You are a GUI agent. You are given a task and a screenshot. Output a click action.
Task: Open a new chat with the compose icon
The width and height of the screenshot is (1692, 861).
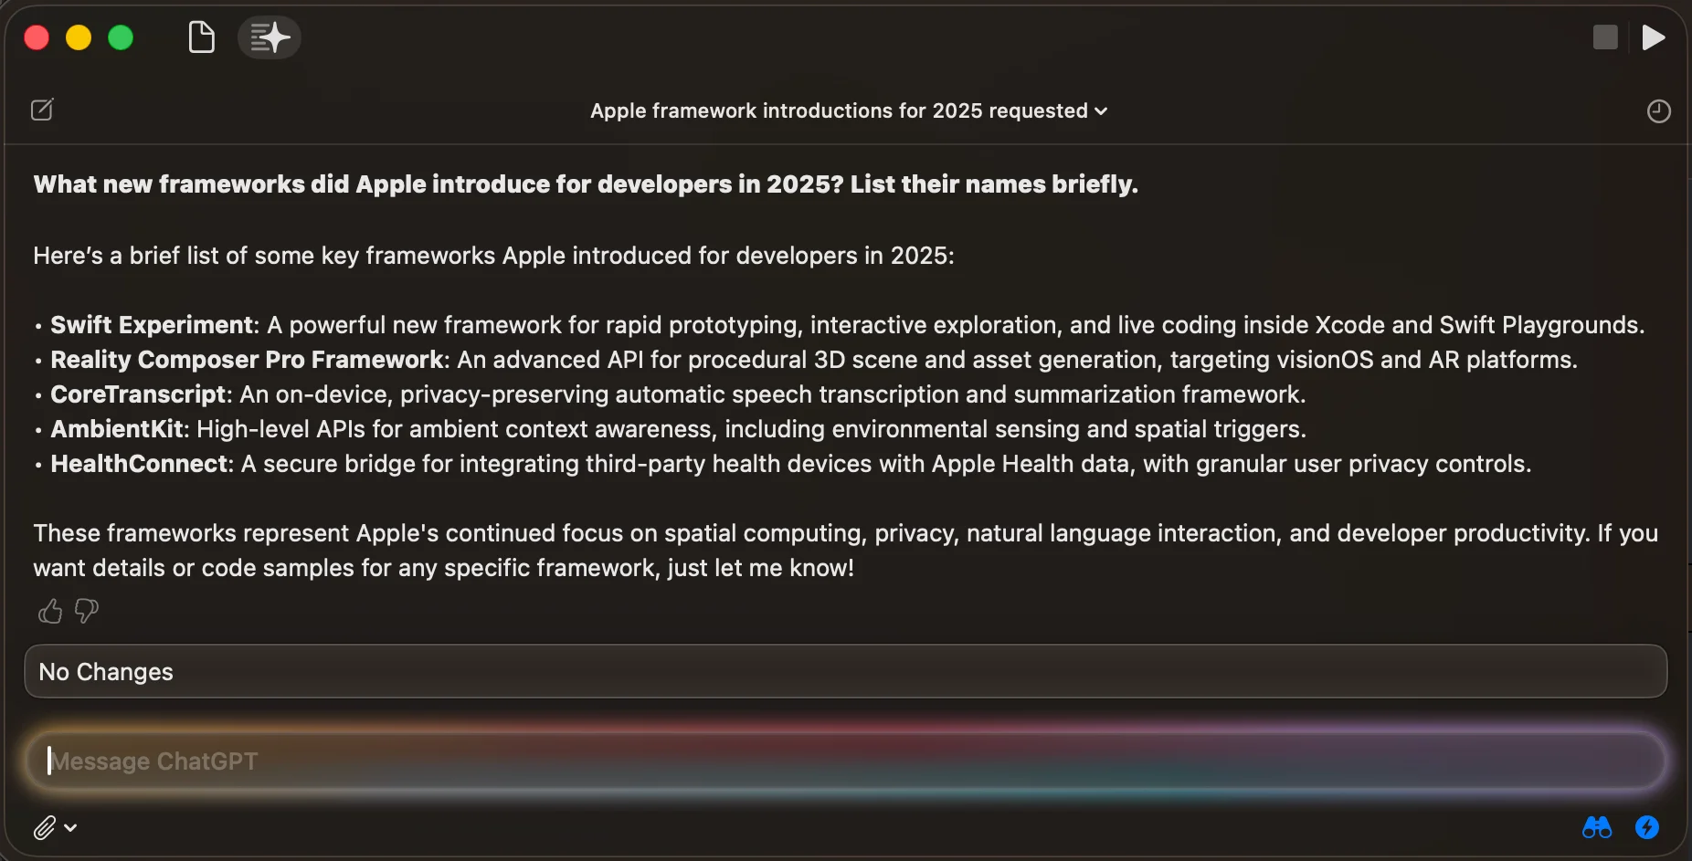coord(43,110)
